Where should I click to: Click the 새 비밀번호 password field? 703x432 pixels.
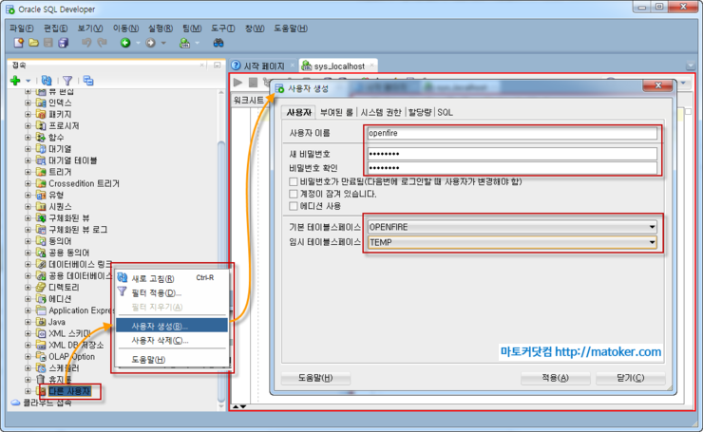[512, 154]
